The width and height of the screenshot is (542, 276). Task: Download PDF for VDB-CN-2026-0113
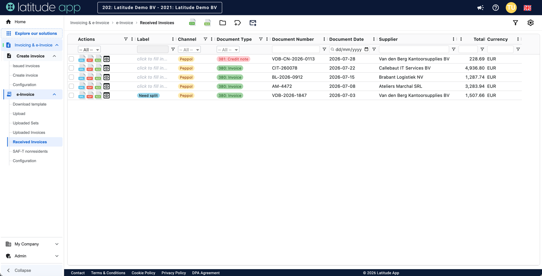tap(90, 59)
